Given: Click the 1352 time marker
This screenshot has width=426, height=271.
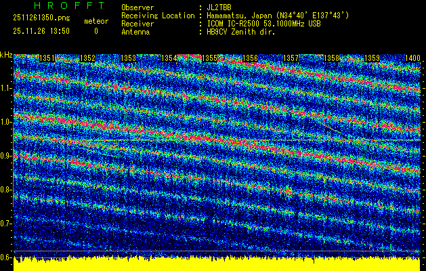Looking at the screenshot, I should coord(88,59).
